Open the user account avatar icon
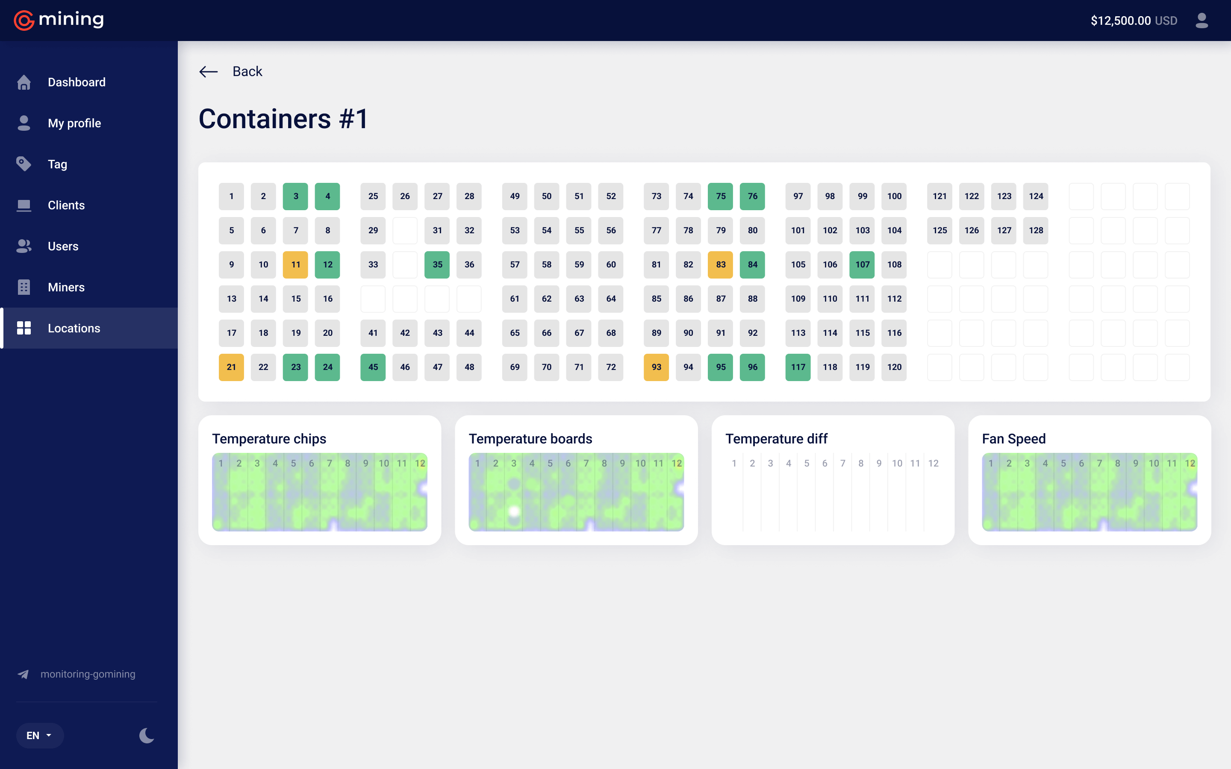This screenshot has width=1231, height=769. click(x=1202, y=21)
